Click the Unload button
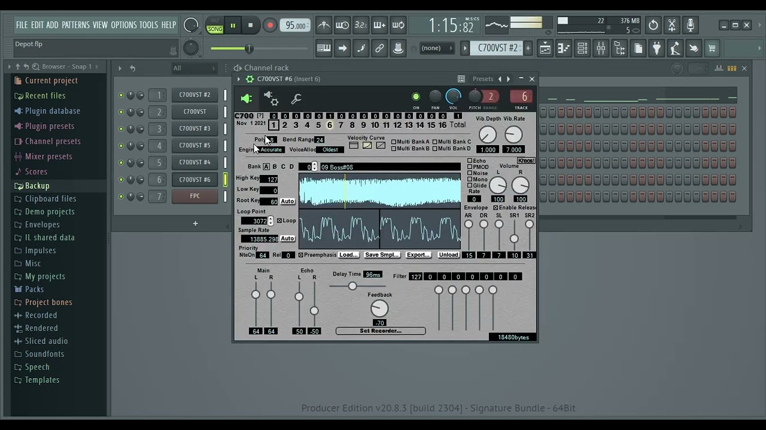Image resolution: width=766 pixels, height=430 pixels. tap(448, 255)
